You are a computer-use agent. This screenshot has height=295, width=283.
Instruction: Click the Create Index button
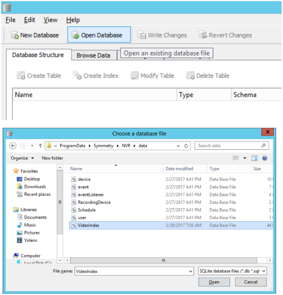96,75
